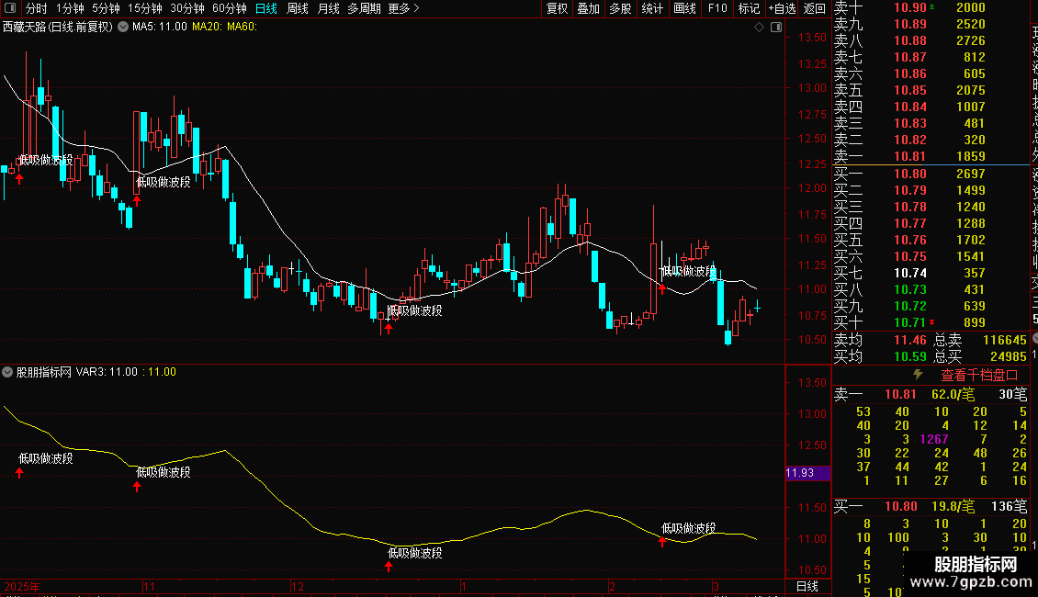
Task: Click 卖一 price 10.81 in order book
Action: click(909, 156)
